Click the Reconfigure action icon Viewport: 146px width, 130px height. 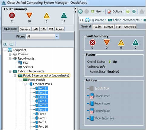91,103
